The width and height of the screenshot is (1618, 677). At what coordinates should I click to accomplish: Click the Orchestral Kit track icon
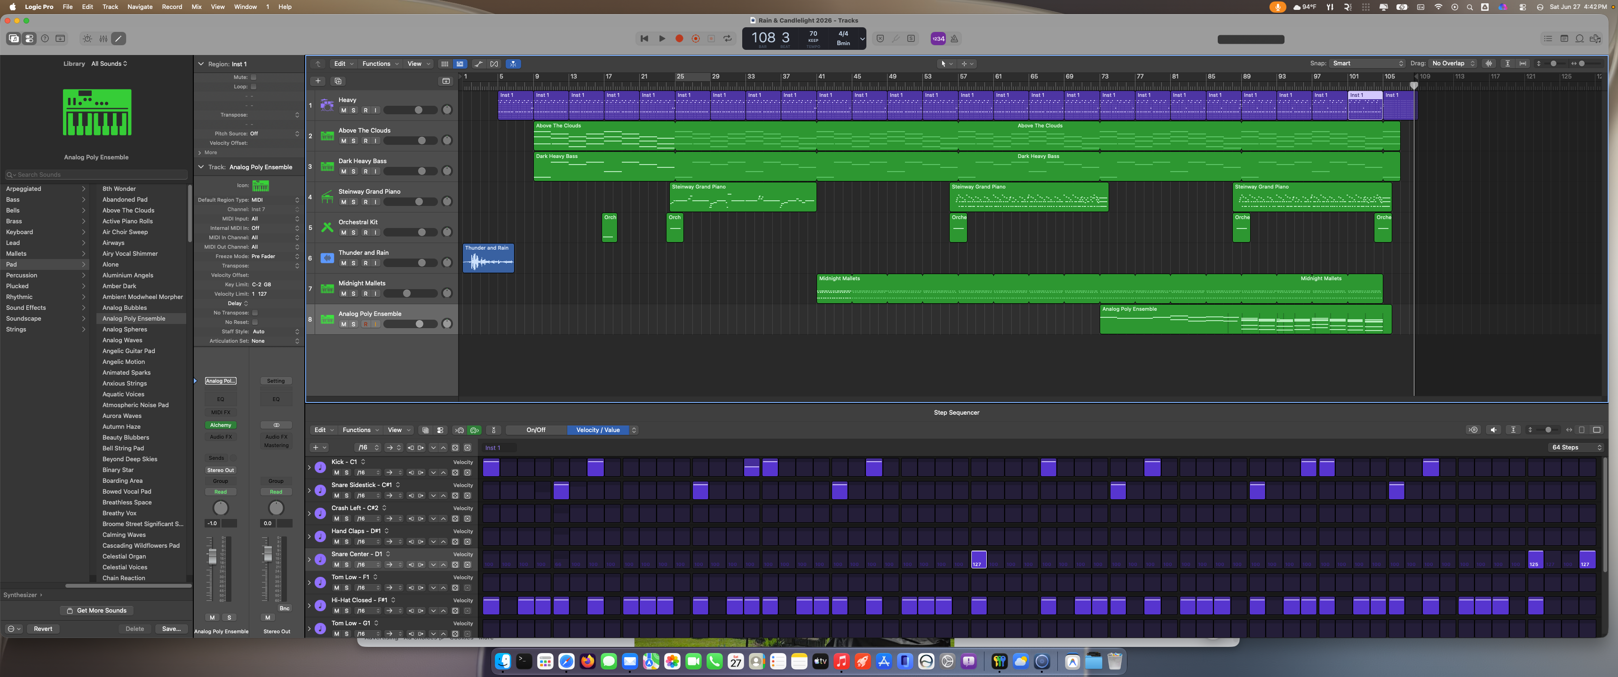327,228
